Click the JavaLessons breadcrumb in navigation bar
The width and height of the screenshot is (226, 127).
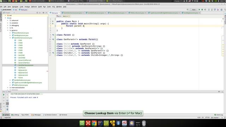click(6, 10)
